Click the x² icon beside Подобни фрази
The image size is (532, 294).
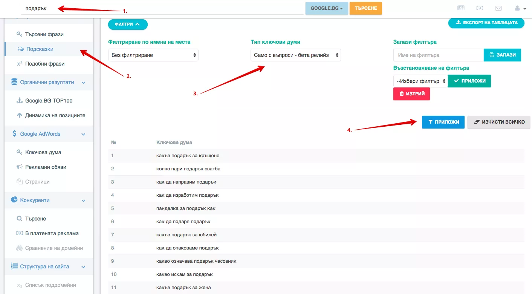point(20,64)
